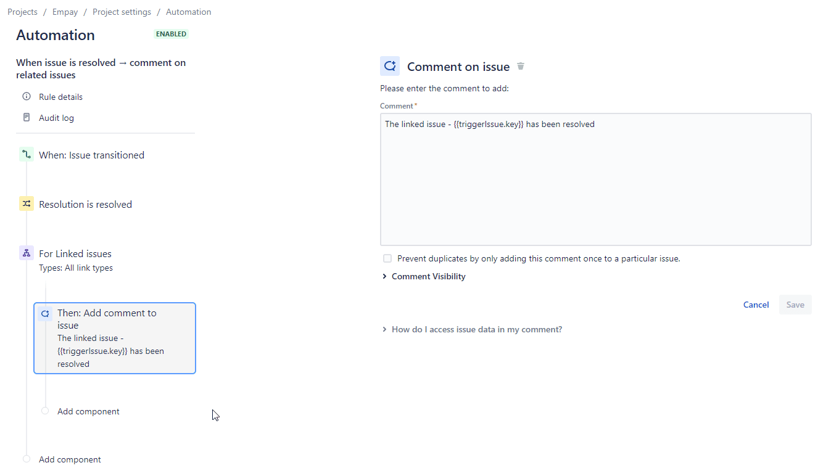Screen dimensions: 839x476
Task: Open the Projects breadcrumb link
Action: point(22,11)
